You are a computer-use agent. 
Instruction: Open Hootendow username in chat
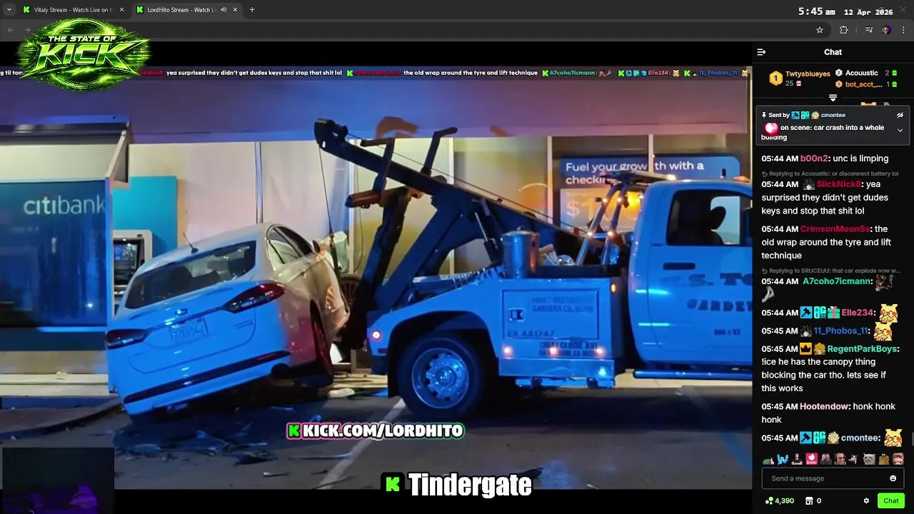(x=825, y=406)
